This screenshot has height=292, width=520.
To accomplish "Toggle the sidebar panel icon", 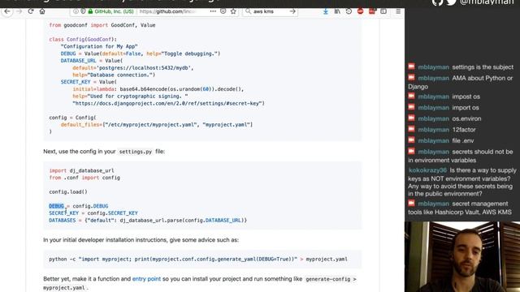I will (x=383, y=11).
